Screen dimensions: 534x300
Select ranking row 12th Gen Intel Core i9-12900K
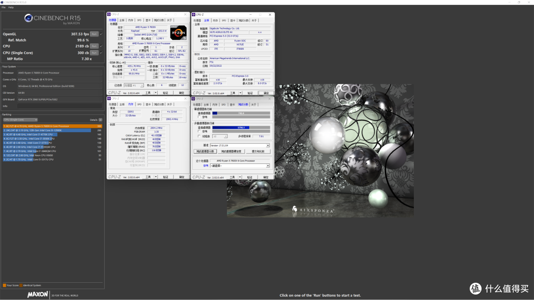52,130
